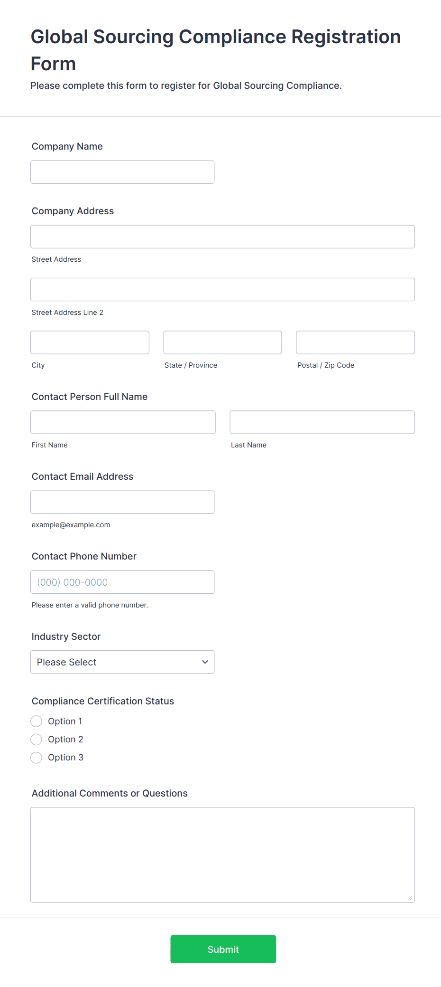This screenshot has height=987, width=441.
Task: Click the Street Address Line 2 field
Action: tap(222, 289)
